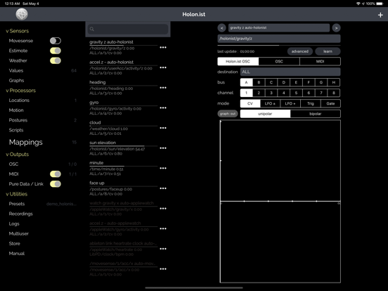
Task: Collapse the Outputs section
Action: coord(18,154)
